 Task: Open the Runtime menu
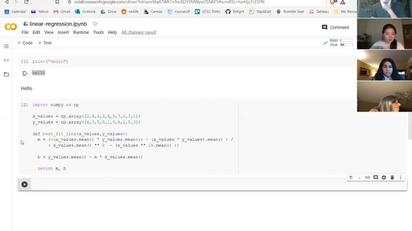[x=81, y=33]
